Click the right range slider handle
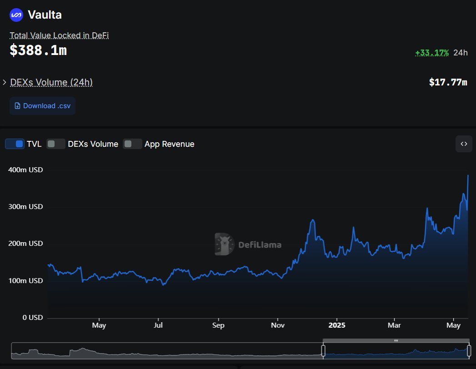Image resolution: width=476 pixels, height=369 pixels. click(x=469, y=350)
